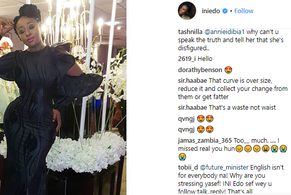Open the post photo of the woman in the black dress
This screenshot has width=291, height=195.
pos(63,97)
